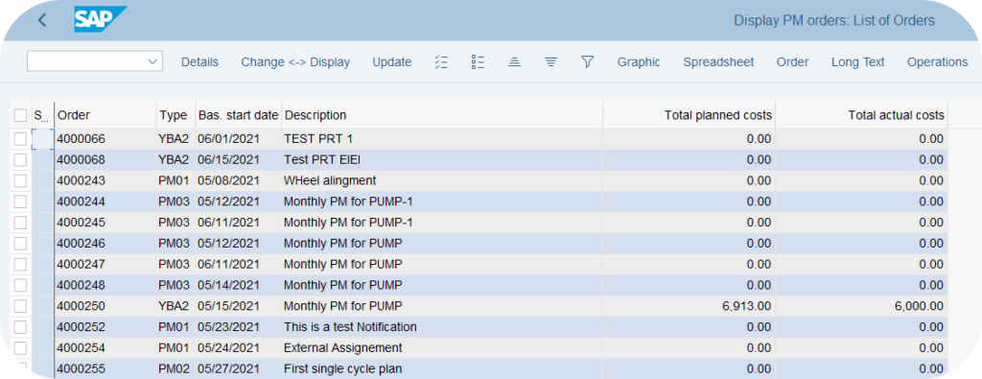
Task: Click the Total planned costs column header
Action: 689,115
